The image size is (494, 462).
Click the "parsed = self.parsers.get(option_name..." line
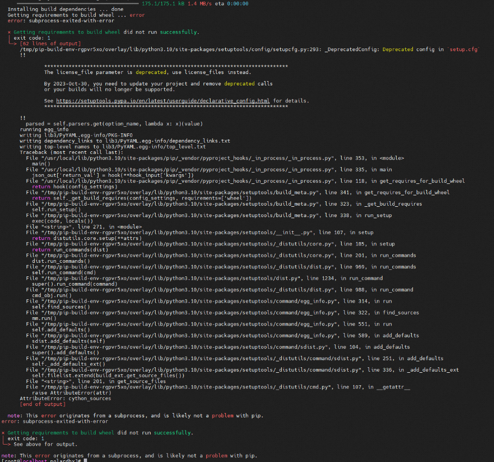click(114, 124)
